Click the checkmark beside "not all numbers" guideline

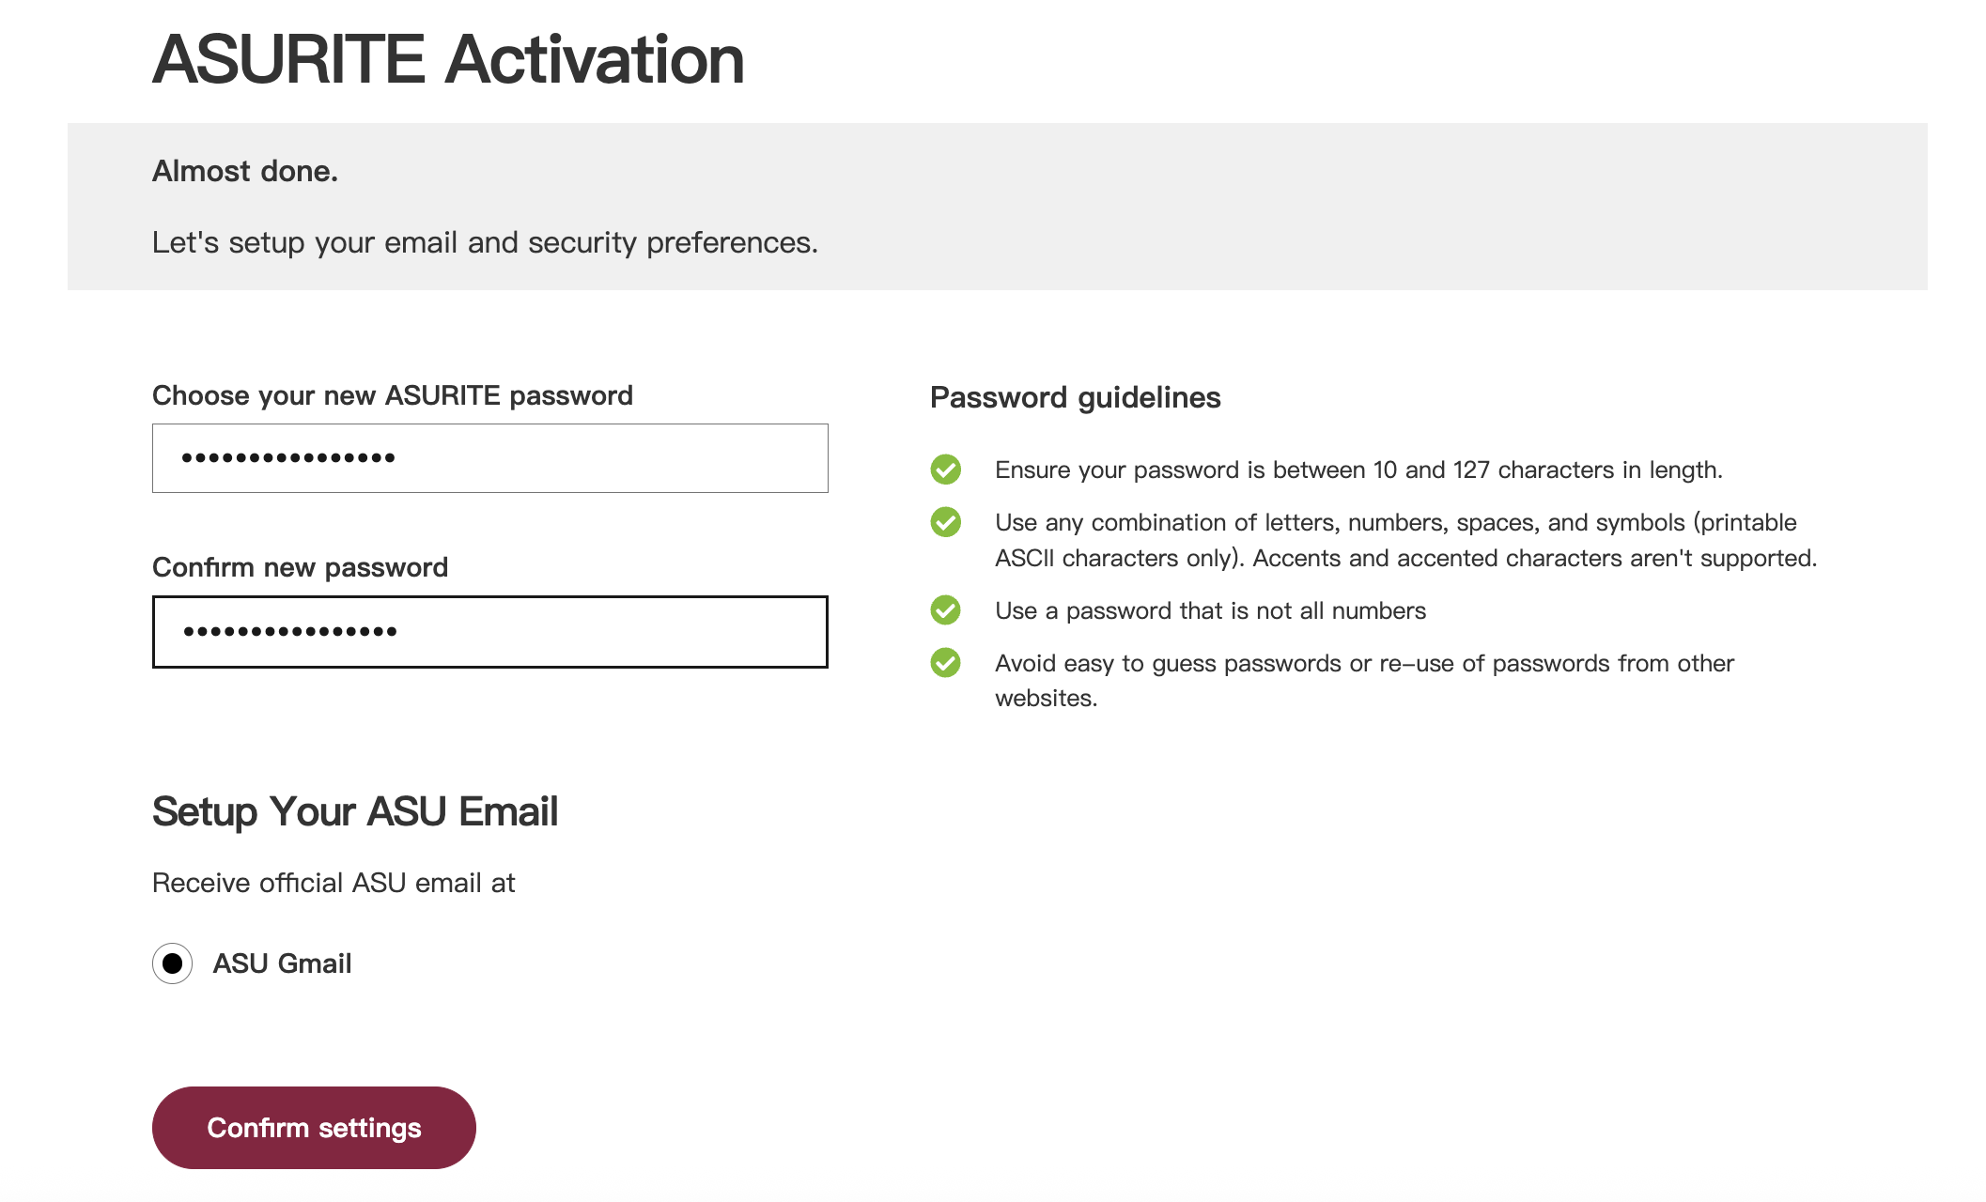pyautogui.click(x=945, y=610)
